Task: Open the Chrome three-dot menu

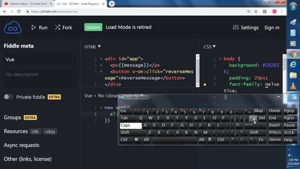Action: pyautogui.click(x=282, y=11)
